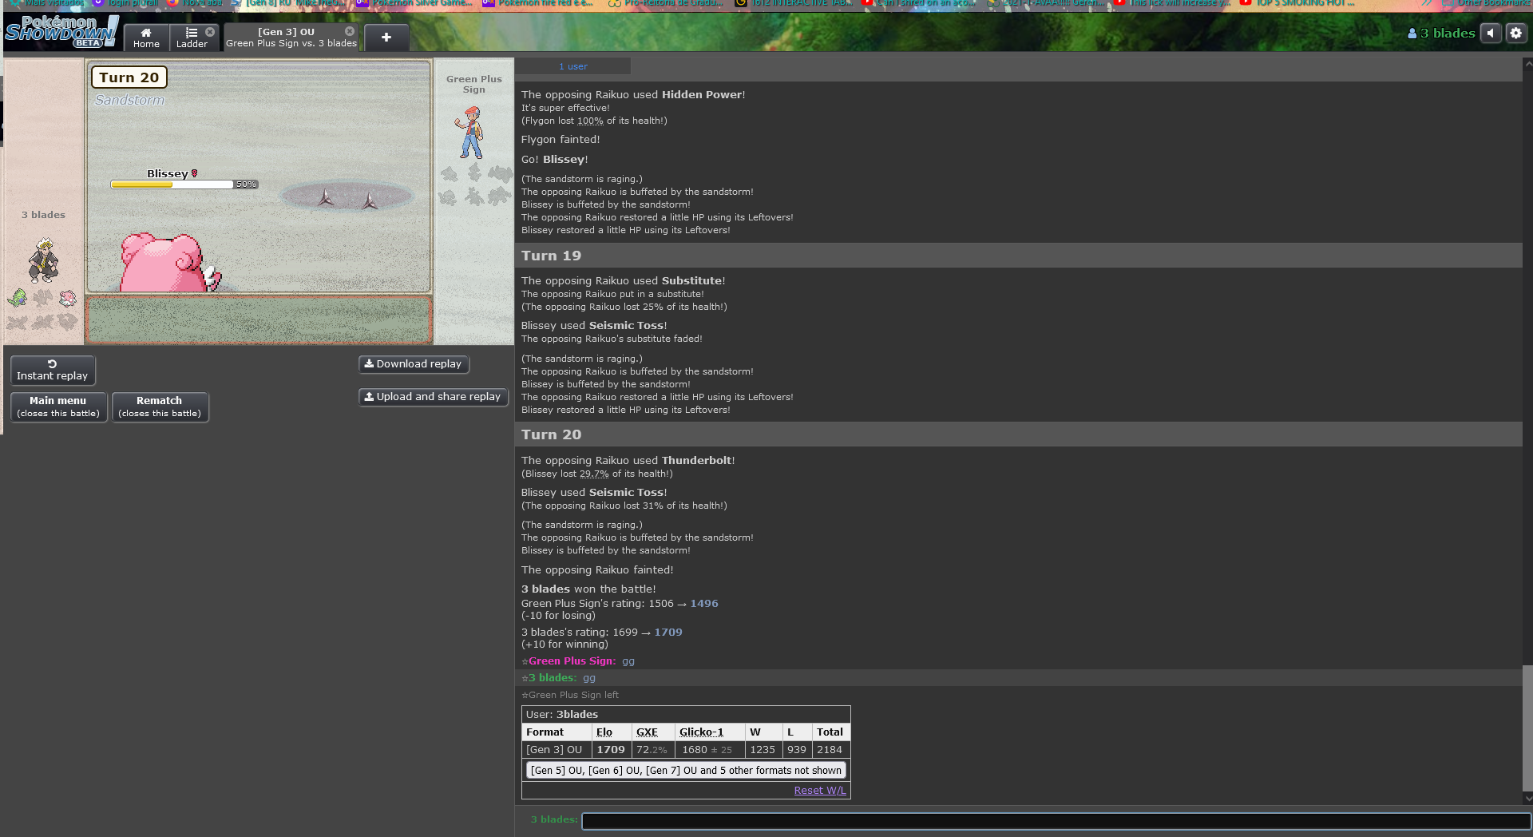This screenshot has height=837, width=1533.
Task: Open the Home tab
Action: pos(146,38)
